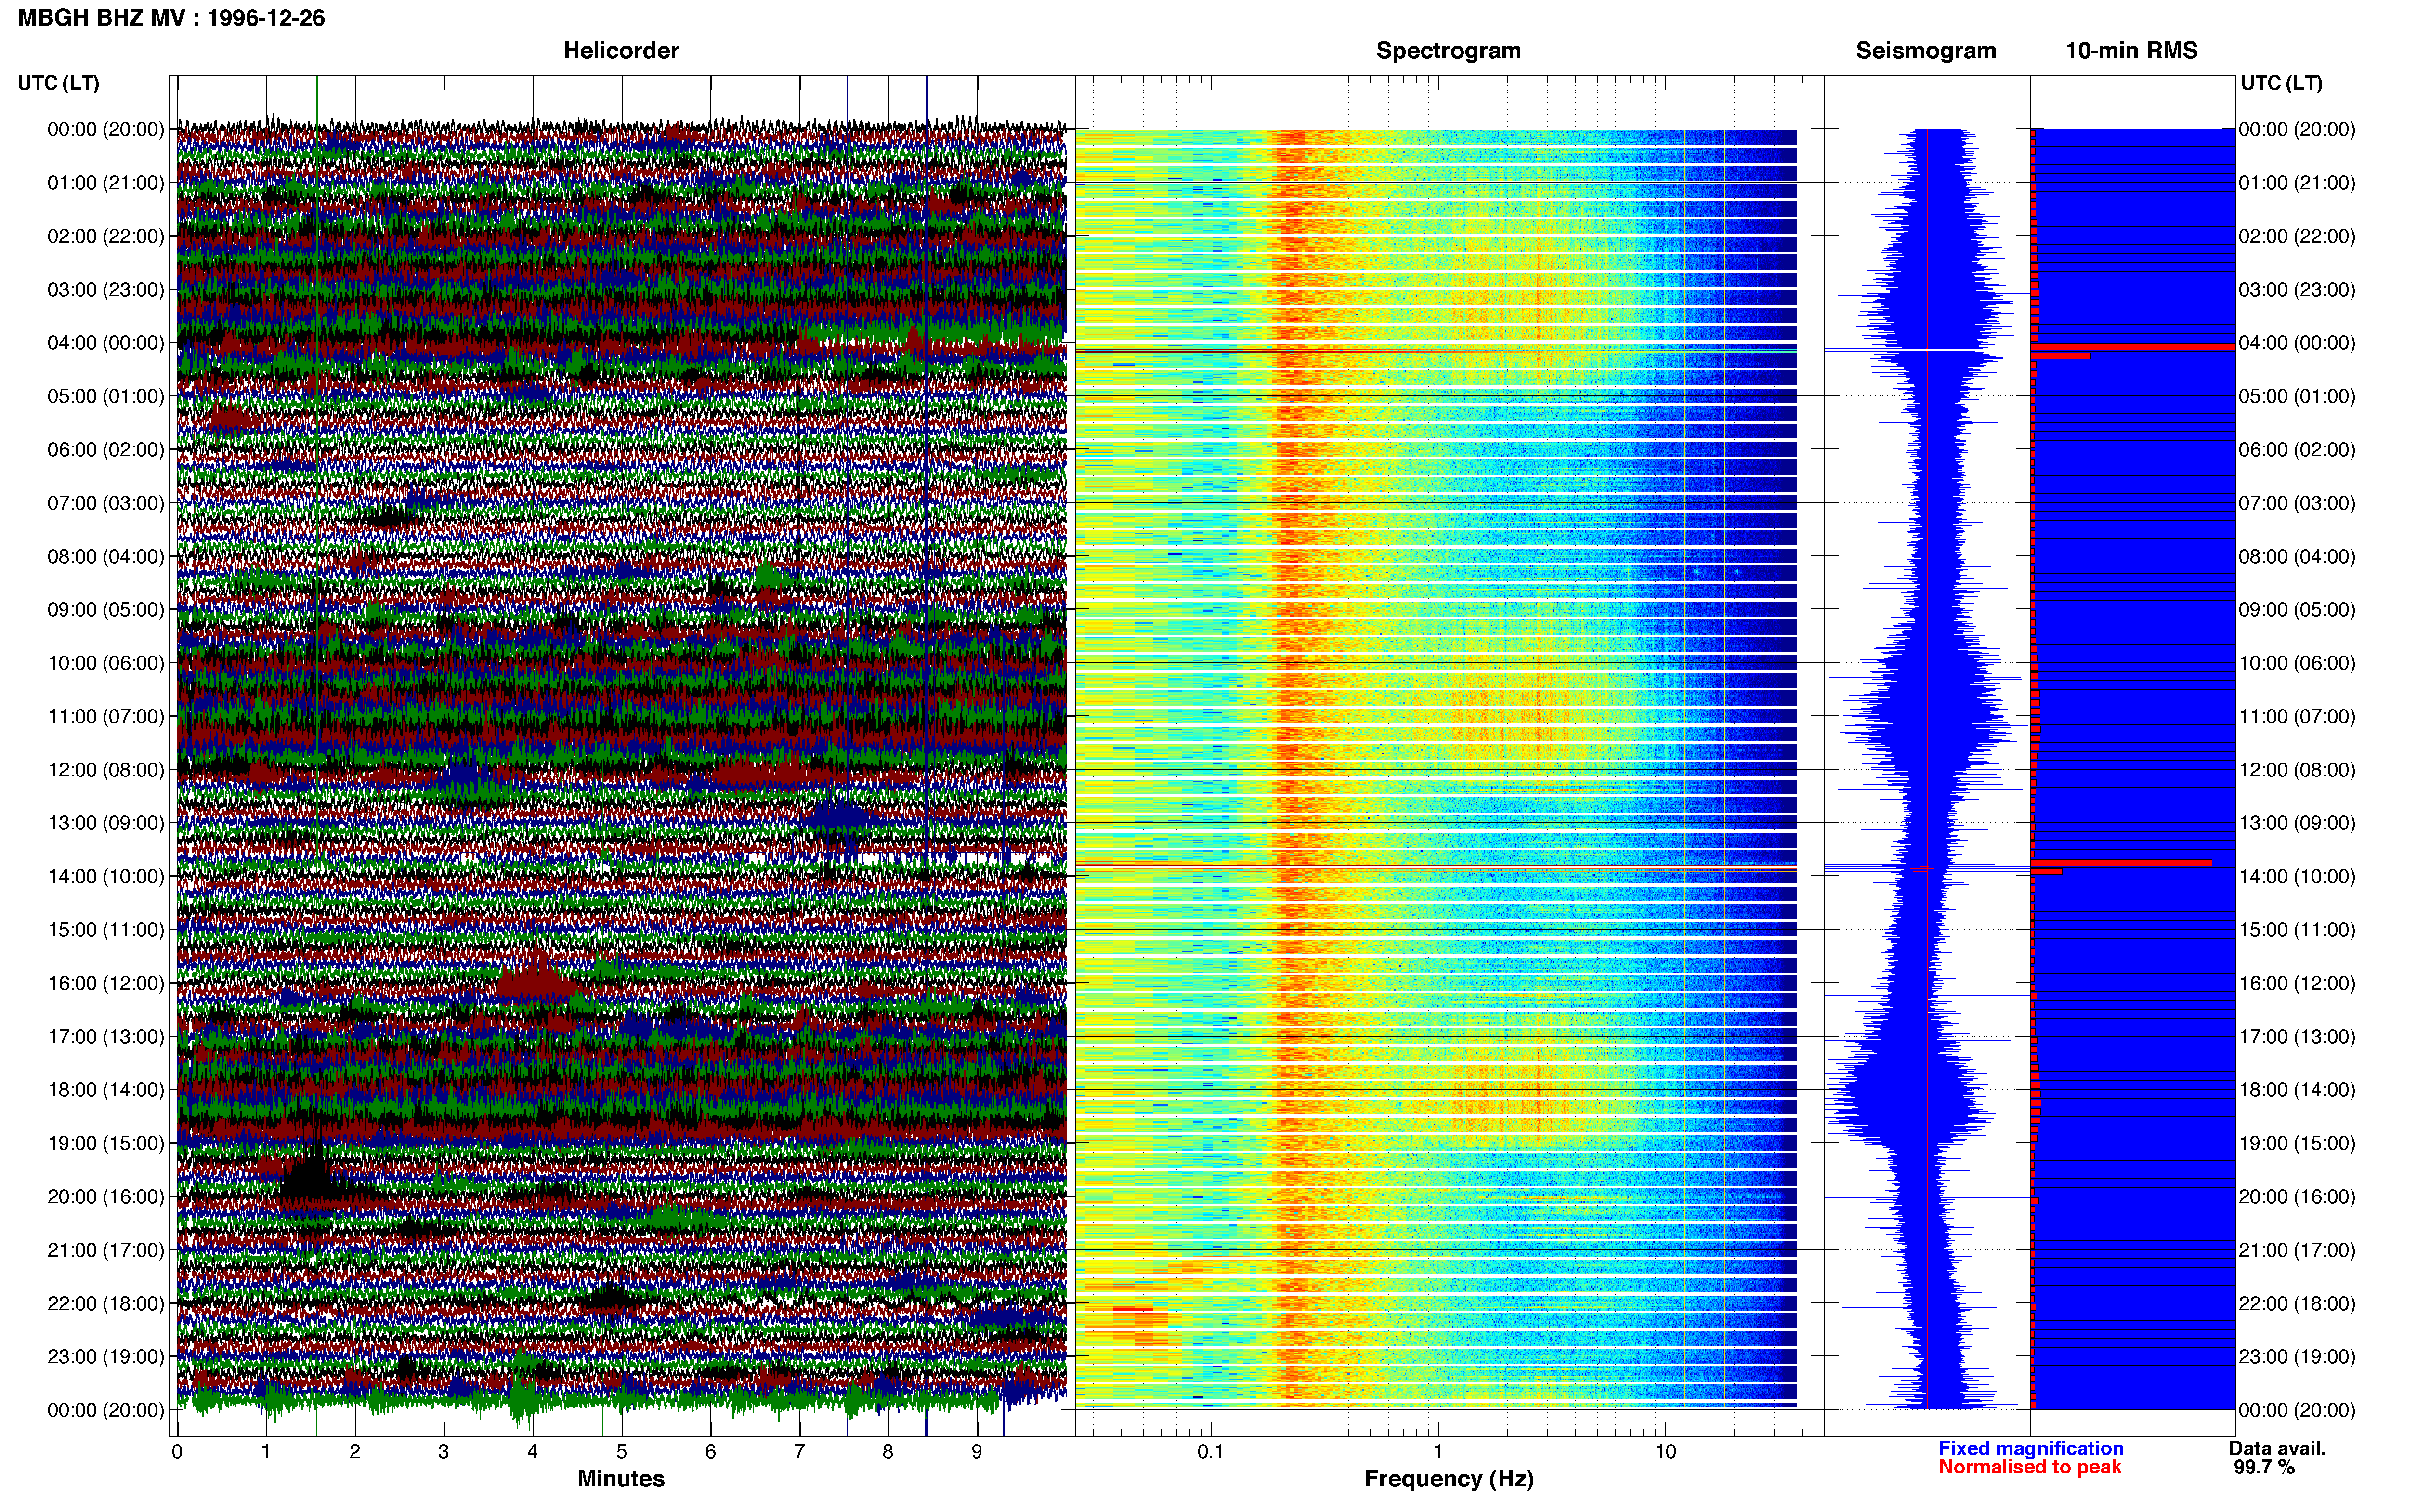Select the 'Spectrogram' panel heading
The width and height of the screenshot is (2417, 1512).
[x=1449, y=51]
